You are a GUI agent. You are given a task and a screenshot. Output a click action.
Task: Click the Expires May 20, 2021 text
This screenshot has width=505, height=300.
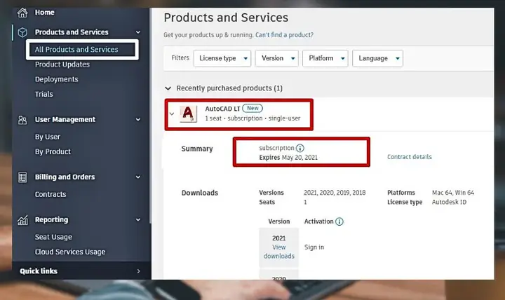[x=288, y=158]
